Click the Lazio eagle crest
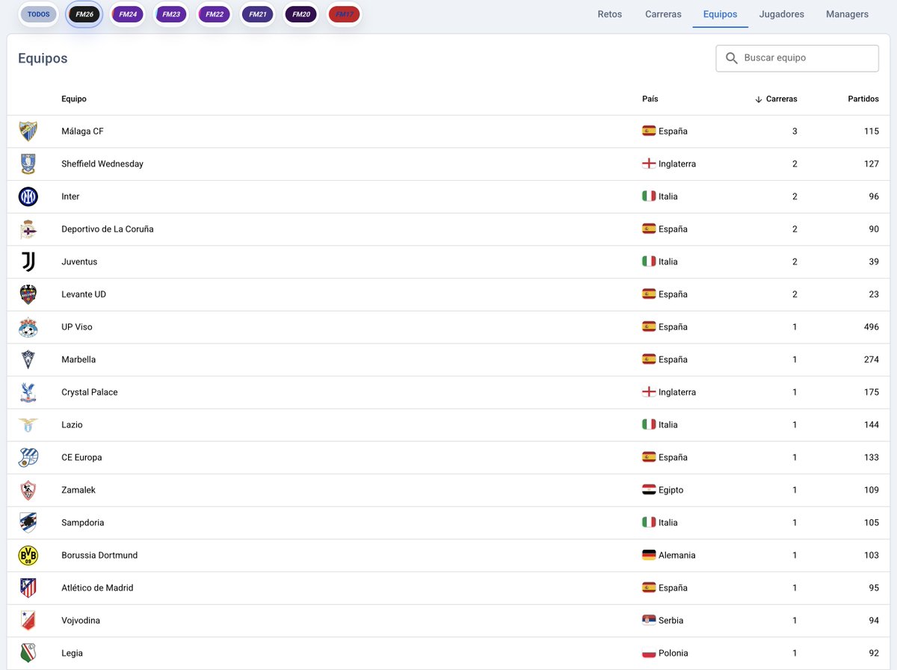897x670 pixels. (28, 425)
